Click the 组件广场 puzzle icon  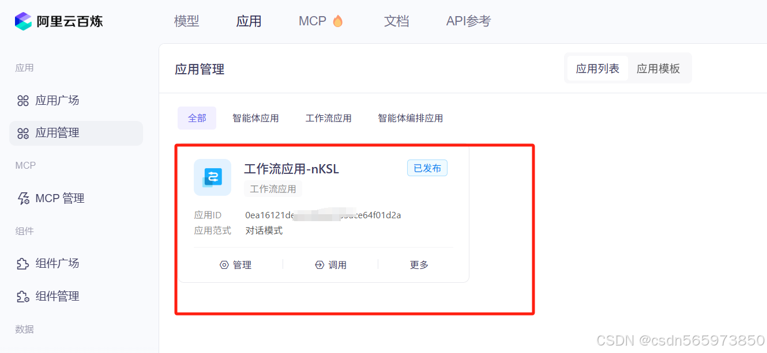point(23,264)
